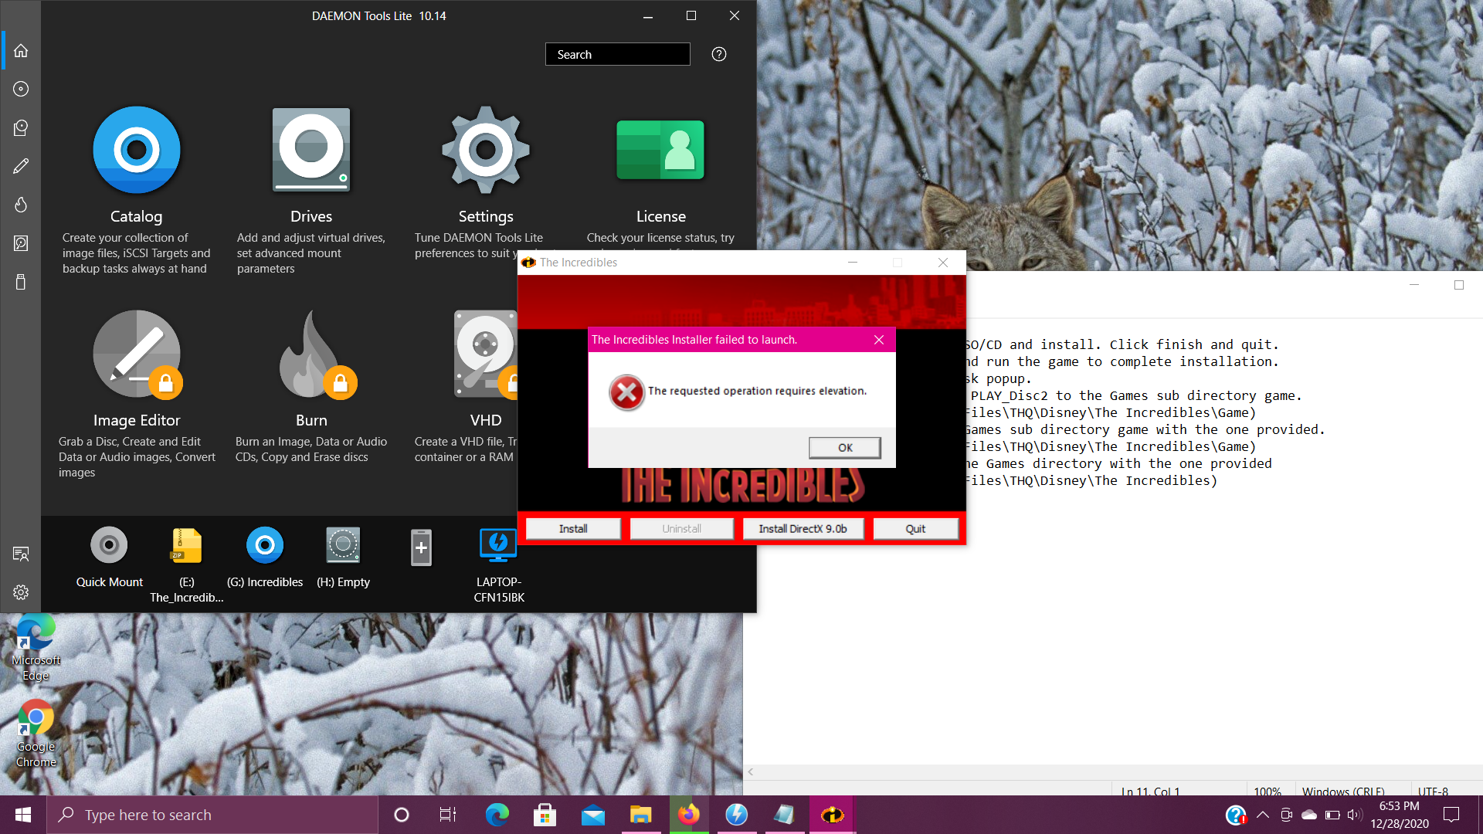Open the flame Burn sidebar icon
Viewport: 1483px width, 834px height.
coord(21,205)
